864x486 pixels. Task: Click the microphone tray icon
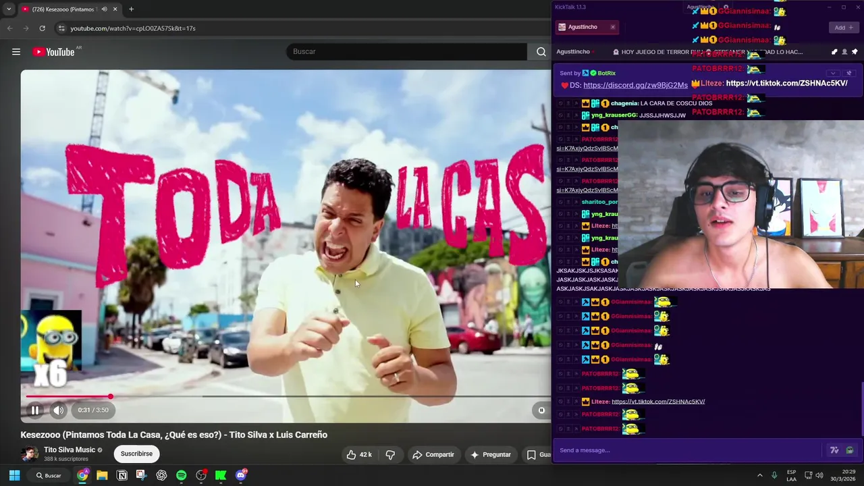(x=774, y=475)
